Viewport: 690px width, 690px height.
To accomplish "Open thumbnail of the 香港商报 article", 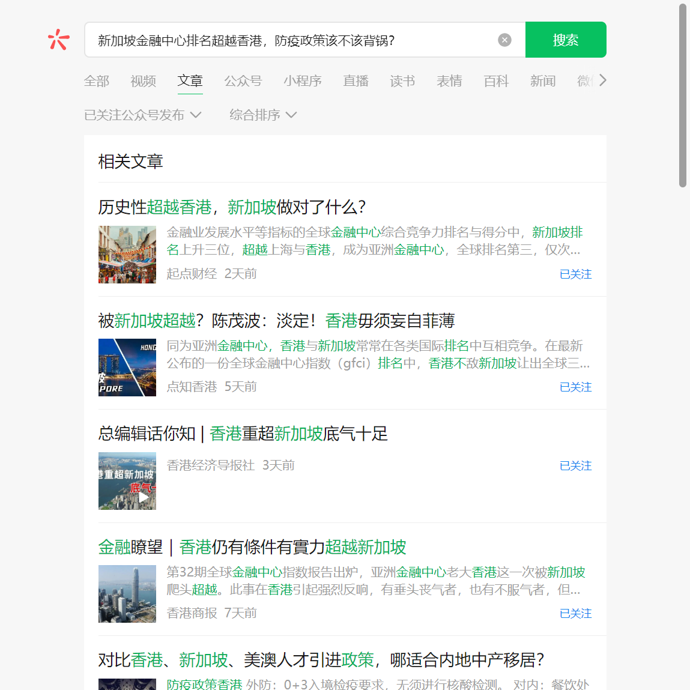I will click(x=127, y=594).
